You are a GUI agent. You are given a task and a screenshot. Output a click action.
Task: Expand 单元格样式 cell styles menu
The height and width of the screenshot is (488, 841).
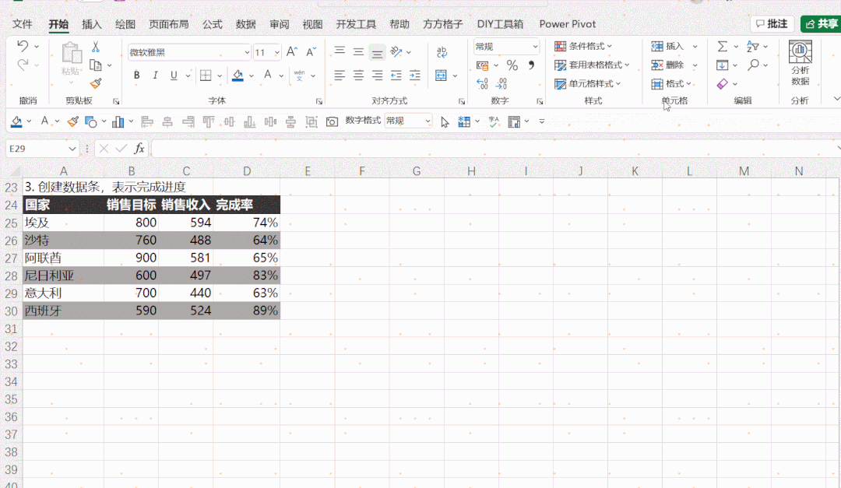point(587,83)
